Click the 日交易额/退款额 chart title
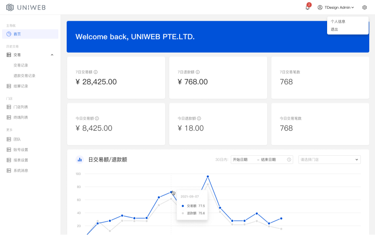Screen dimensions: 375x235 [108, 159]
